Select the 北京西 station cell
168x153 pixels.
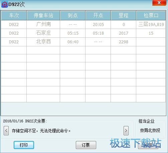(43, 42)
